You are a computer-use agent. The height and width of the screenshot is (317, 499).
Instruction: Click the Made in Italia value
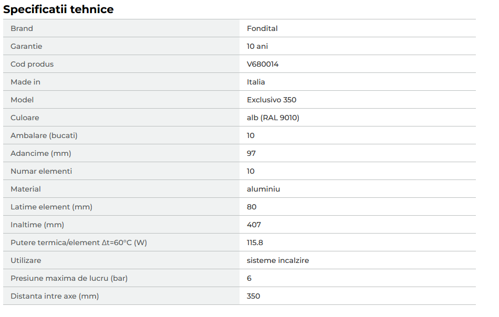tap(256, 82)
